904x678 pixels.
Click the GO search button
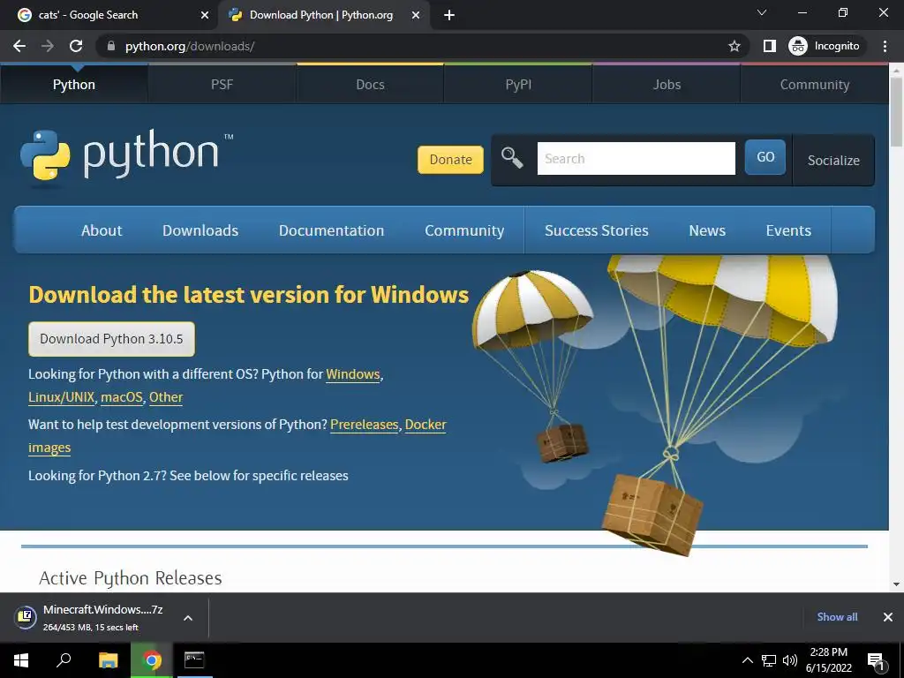[x=765, y=157]
